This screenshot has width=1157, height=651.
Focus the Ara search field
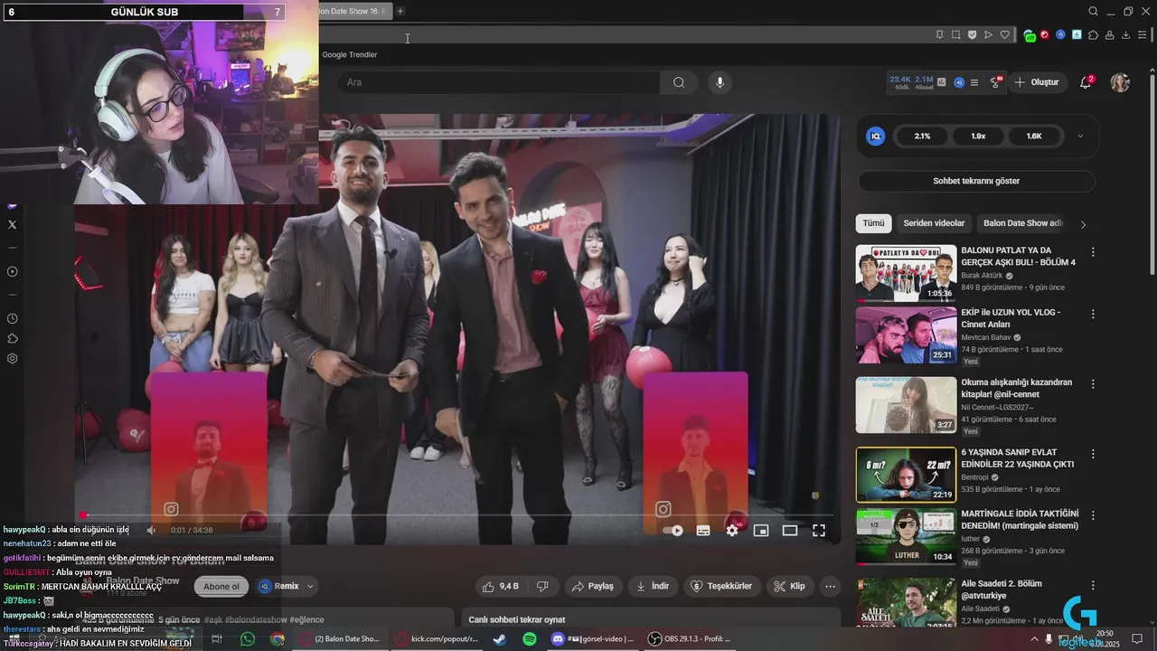click(x=500, y=82)
